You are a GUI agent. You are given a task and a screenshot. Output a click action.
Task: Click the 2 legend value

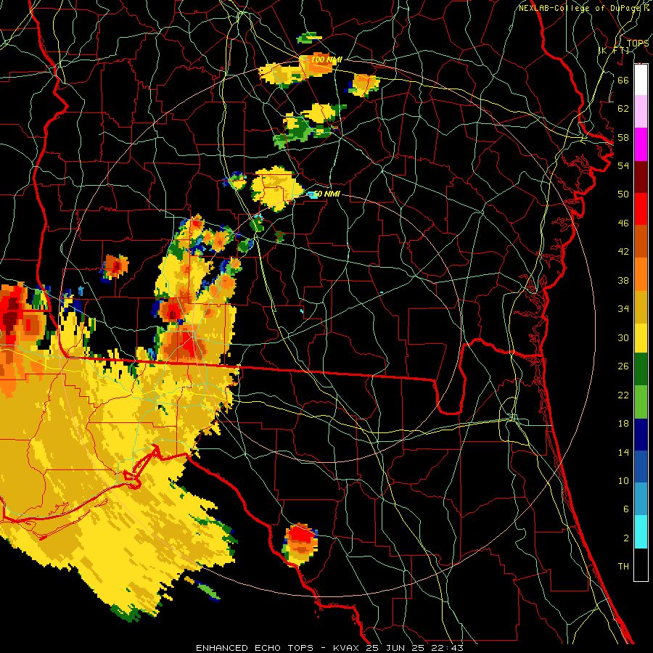625,538
